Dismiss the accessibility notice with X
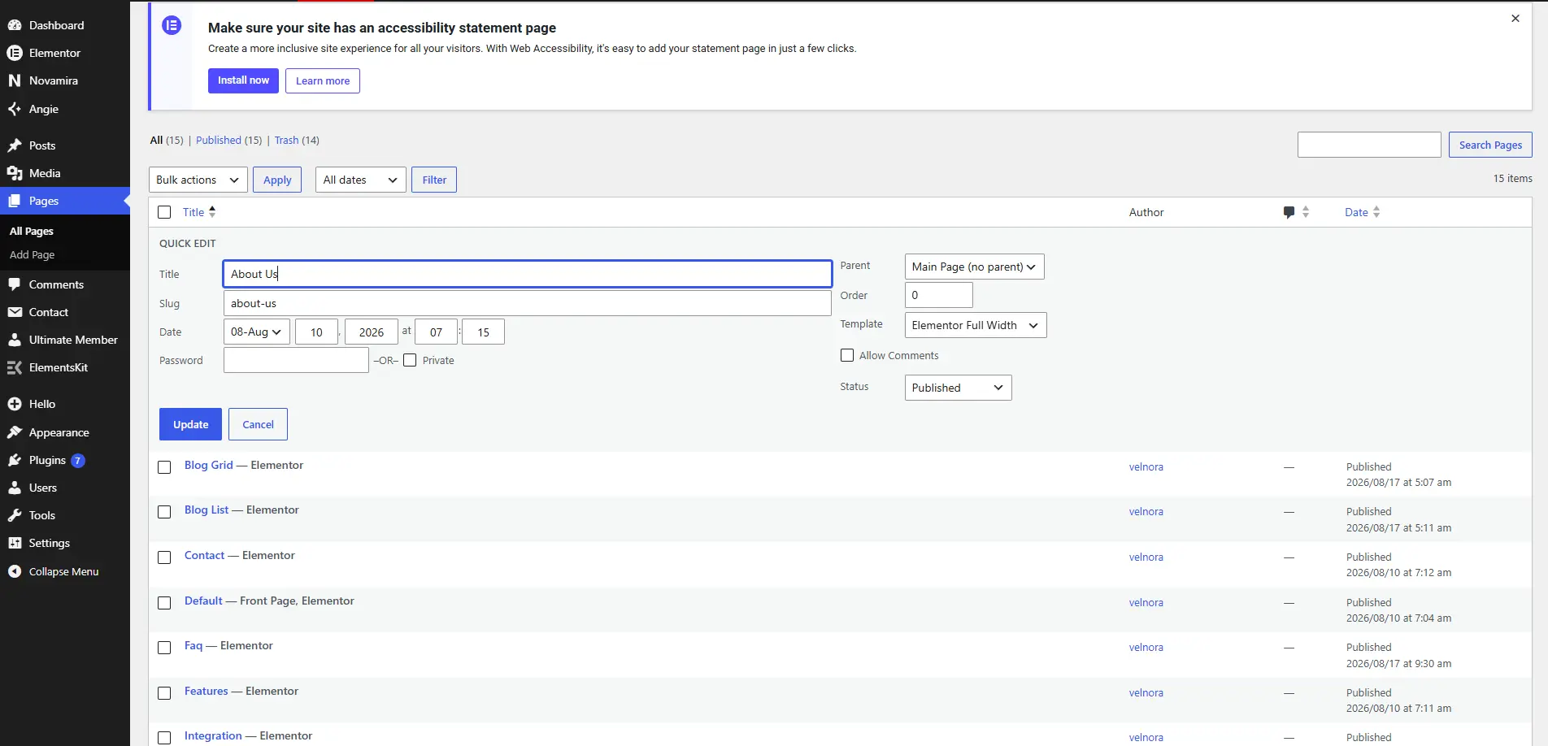The image size is (1548, 746). tap(1515, 18)
